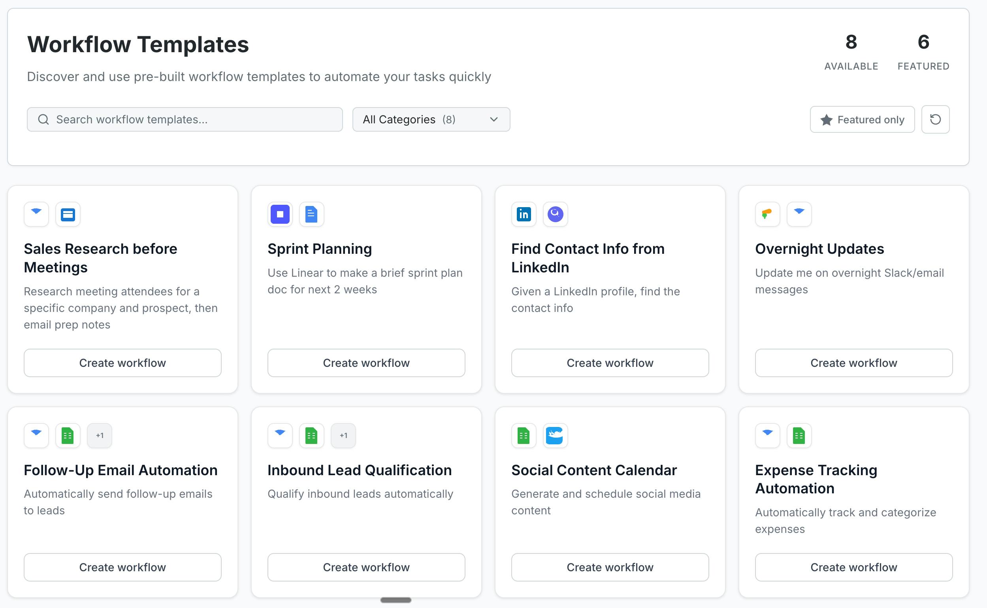Click the Google Docs icon on Sprint Planning
This screenshot has height=608, width=987.
coord(311,214)
